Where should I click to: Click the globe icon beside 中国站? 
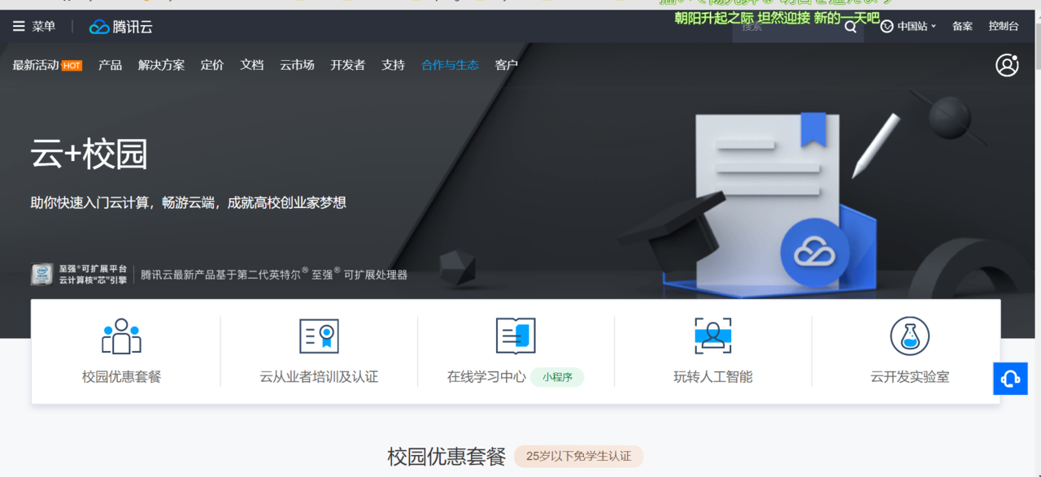pyautogui.click(x=887, y=27)
